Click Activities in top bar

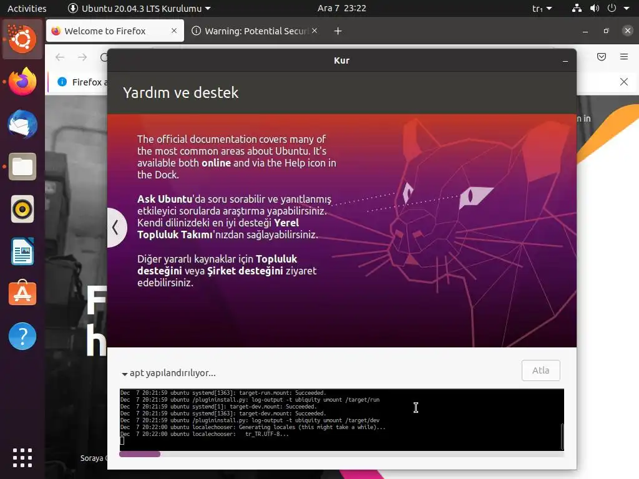click(x=27, y=8)
